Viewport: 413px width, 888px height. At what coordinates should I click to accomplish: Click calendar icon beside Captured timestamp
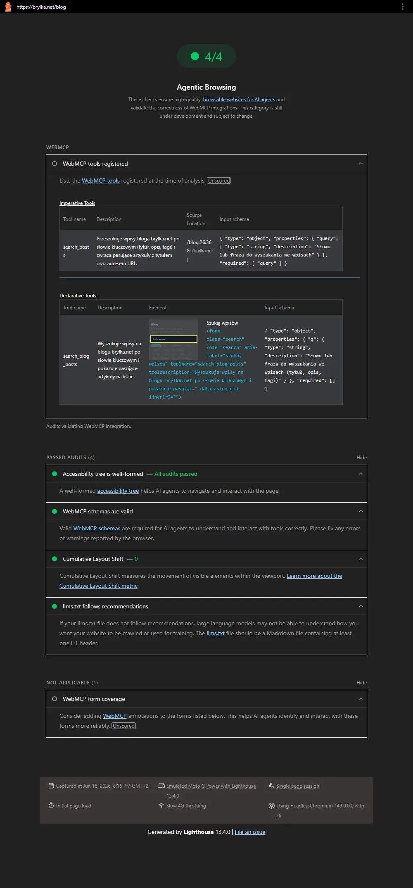pyautogui.click(x=51, y=786)
